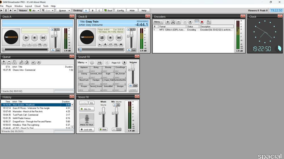Remove encoder with minus icon
Viewport: 284px width, 159px height.
click(x=178, y=22)
